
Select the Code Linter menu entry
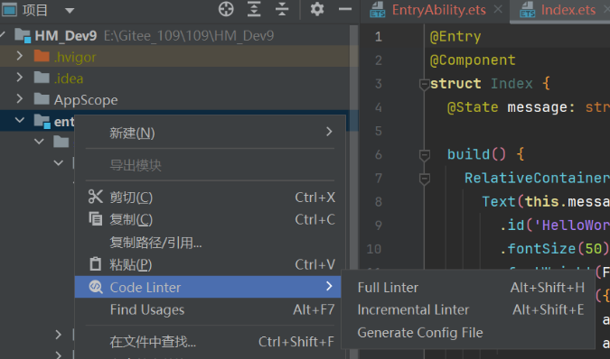pyautogui.click(x=208, y=287)
